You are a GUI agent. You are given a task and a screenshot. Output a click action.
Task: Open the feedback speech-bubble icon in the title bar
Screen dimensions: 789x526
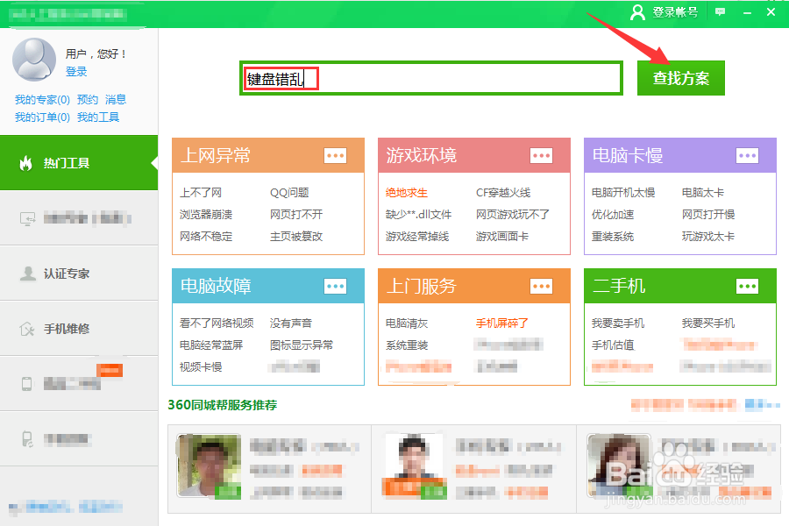(x=719, y=13)
